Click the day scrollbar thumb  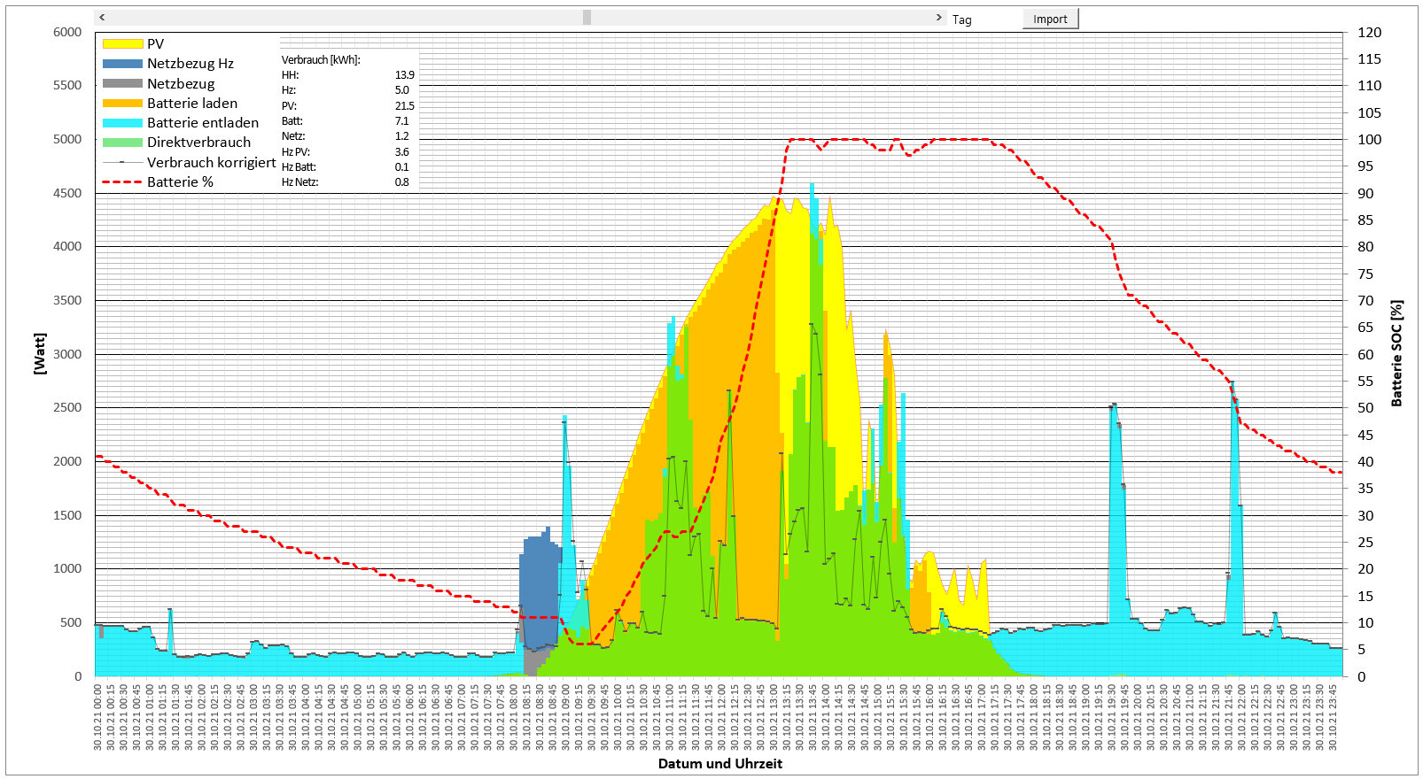(x=587, y=18)
